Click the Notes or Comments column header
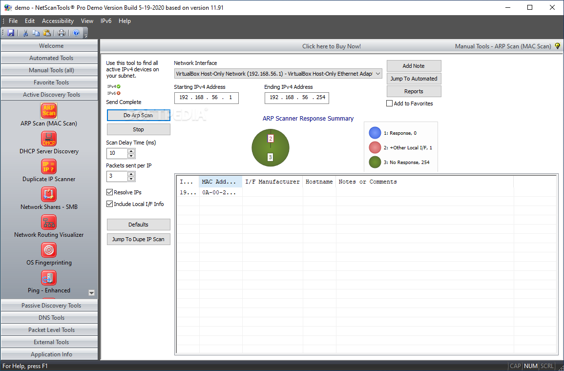564x371 pixels. click(424, 182)
